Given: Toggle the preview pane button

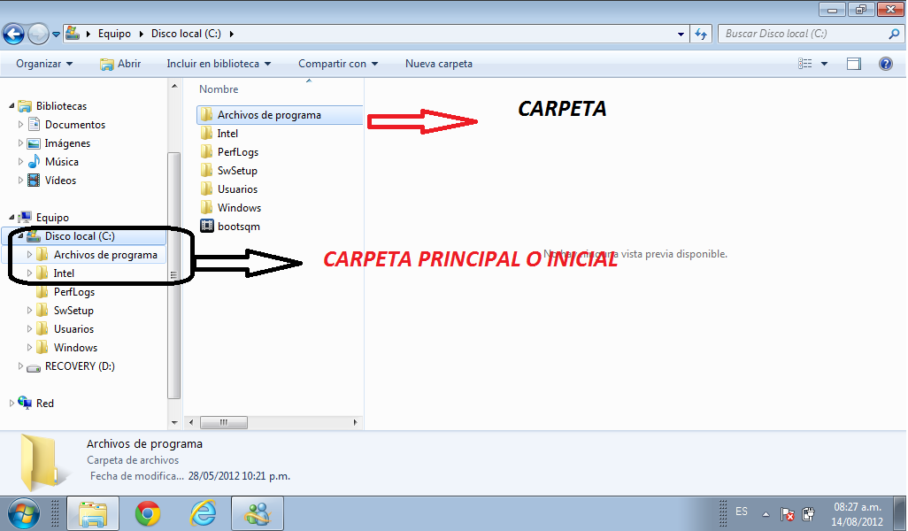Looking at the screenshot, I should pyautogui.click(x=853, y=64).
